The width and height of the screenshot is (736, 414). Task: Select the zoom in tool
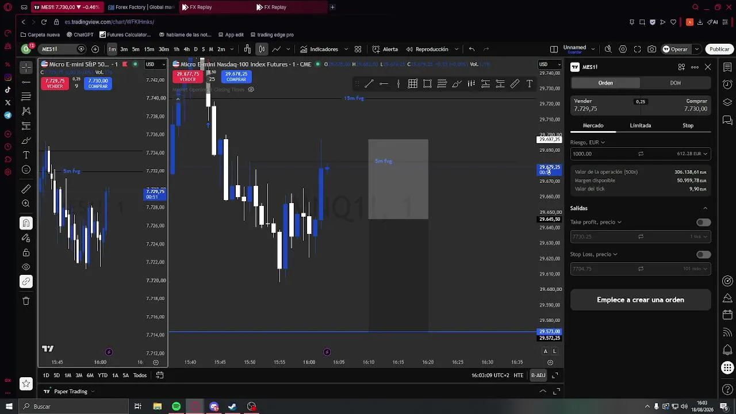point(26,204)
